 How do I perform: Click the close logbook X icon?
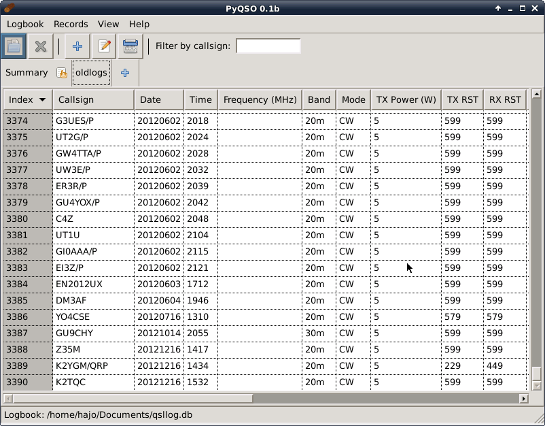[41, 46]
